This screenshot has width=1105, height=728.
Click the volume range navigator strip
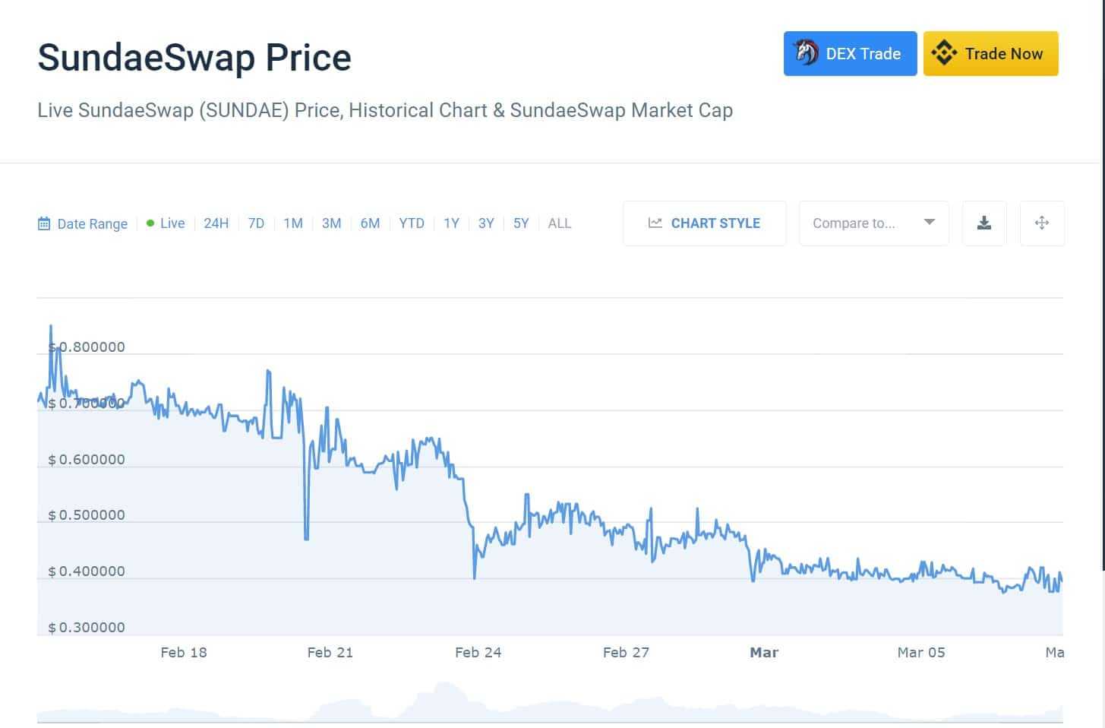click(x=549, y=707)
